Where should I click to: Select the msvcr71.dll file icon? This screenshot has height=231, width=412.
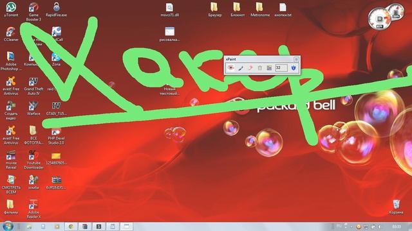click(x=169, y=10)
